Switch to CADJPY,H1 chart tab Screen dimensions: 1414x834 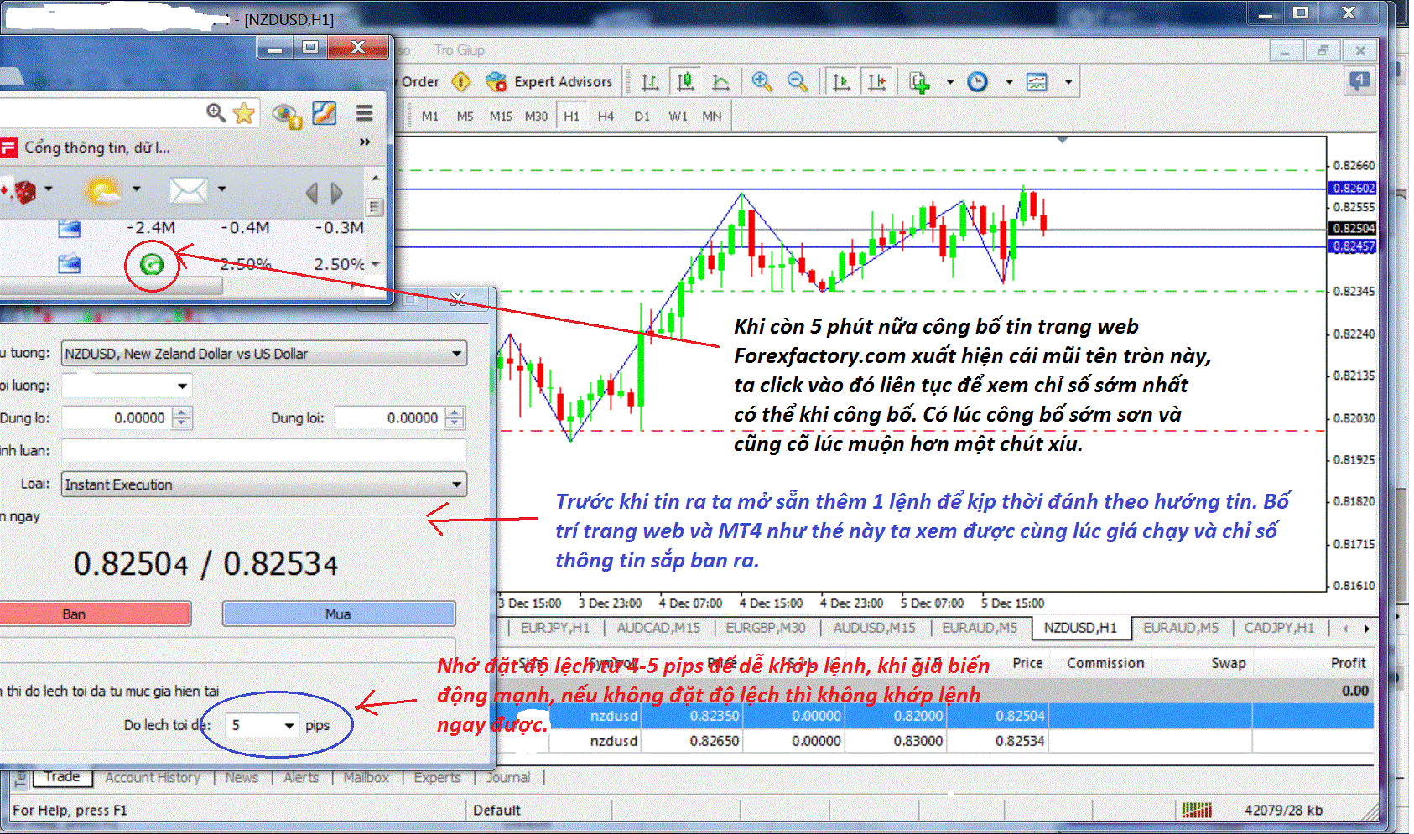[1279, 628]
